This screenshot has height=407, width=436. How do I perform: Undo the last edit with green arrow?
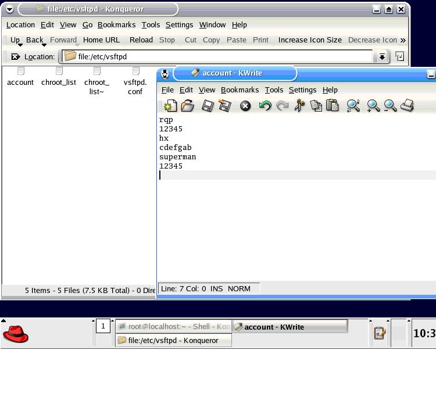pyautogui.click(x=265, y=106)
